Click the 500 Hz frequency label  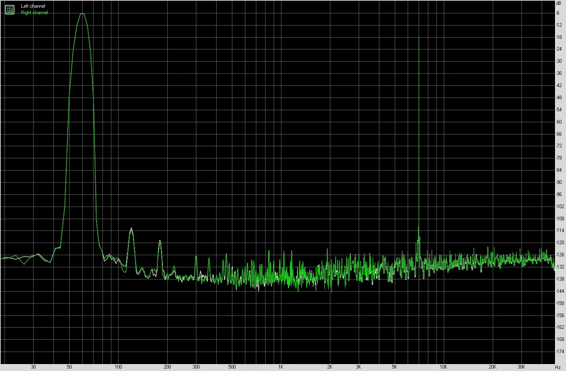click(232, 367)
